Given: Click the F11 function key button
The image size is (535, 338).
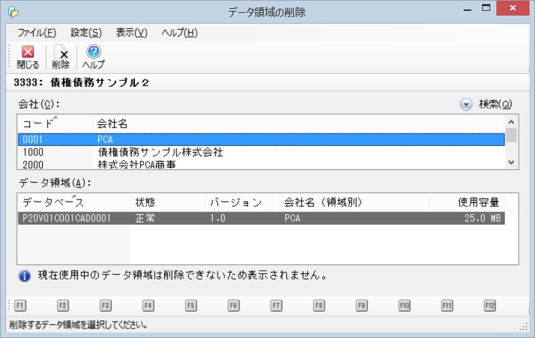Looking at the screenshot, I should [447, 305].
